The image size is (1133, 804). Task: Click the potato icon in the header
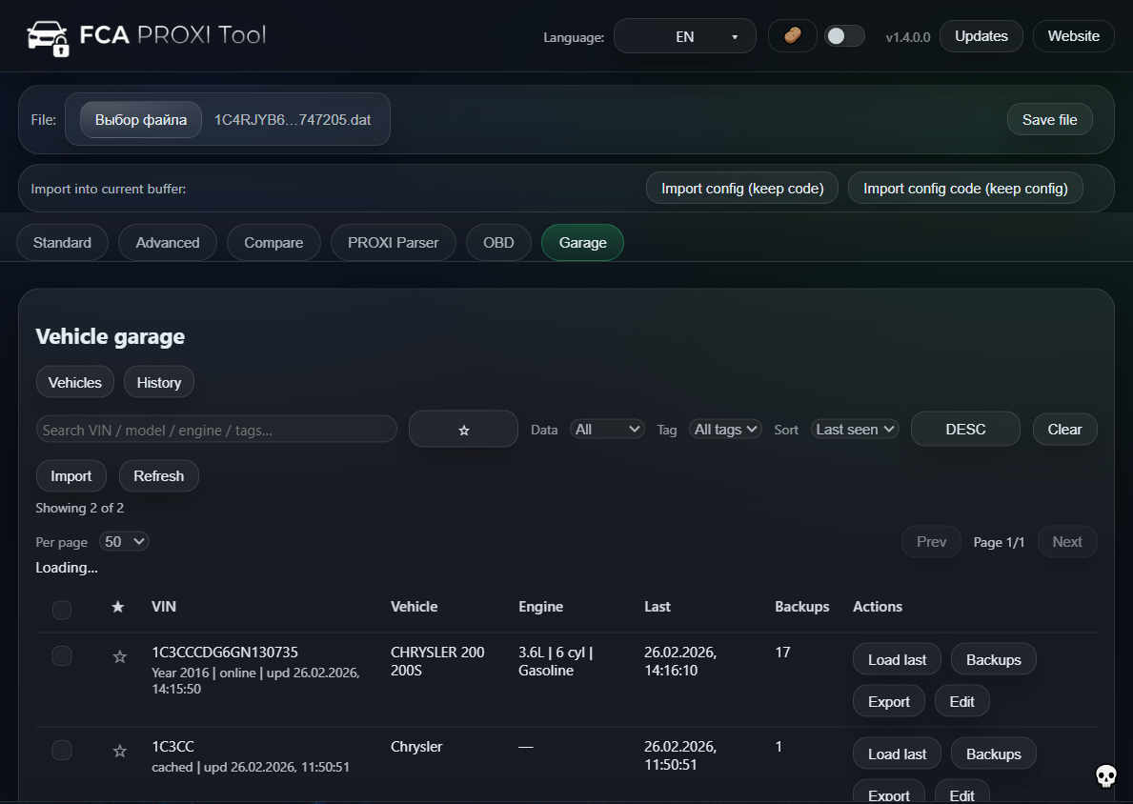tap(792, 35)
